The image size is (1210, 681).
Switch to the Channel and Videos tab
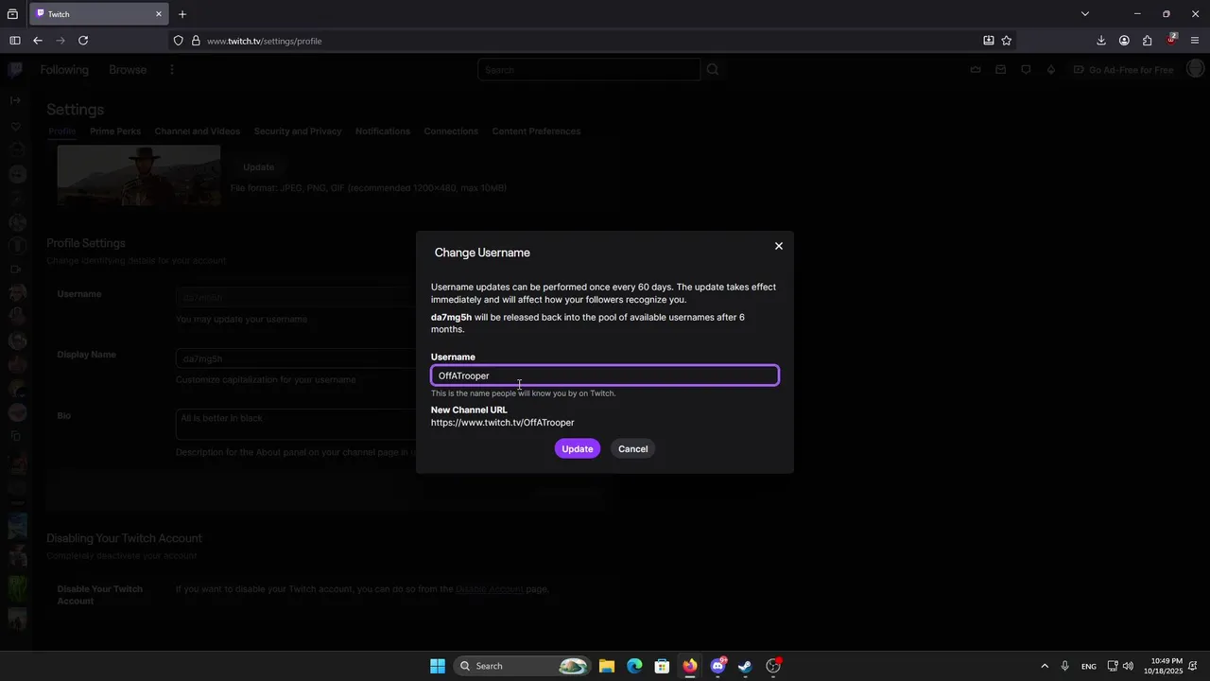click(198, 131)
